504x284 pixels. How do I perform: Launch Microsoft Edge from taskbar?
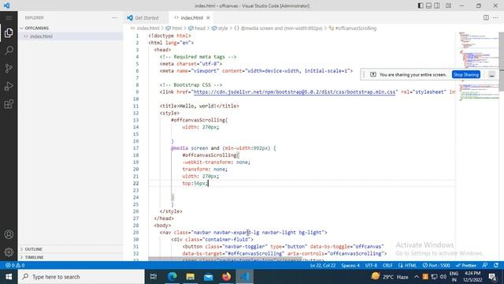(172, 277)
